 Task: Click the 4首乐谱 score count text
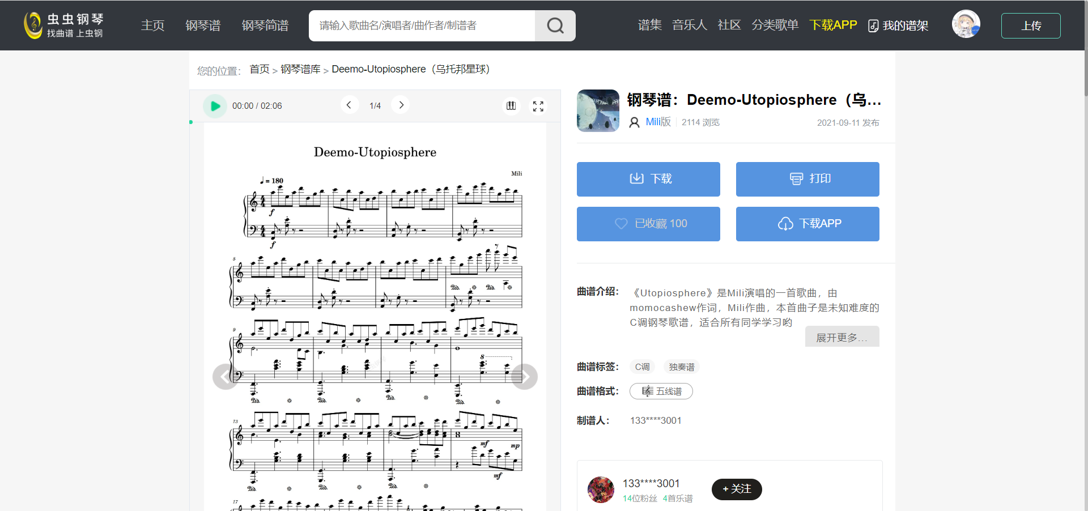(x=678, y=499)
